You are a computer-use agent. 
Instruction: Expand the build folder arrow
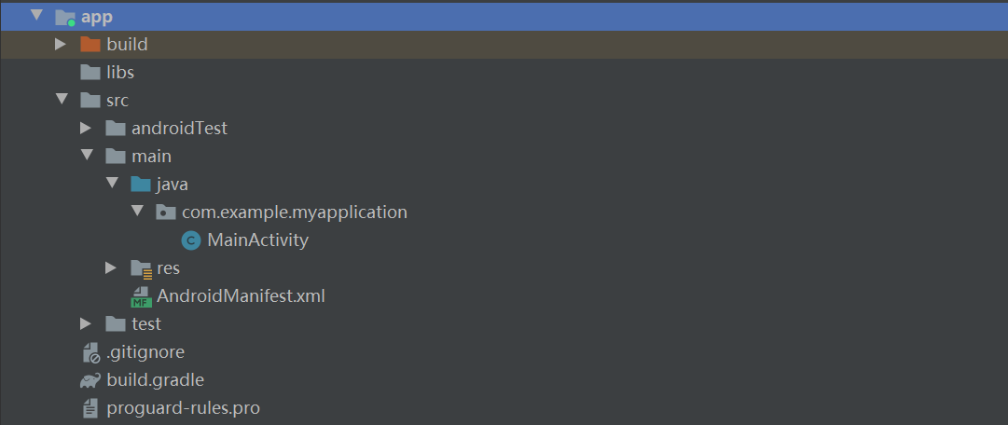[61, 44]
